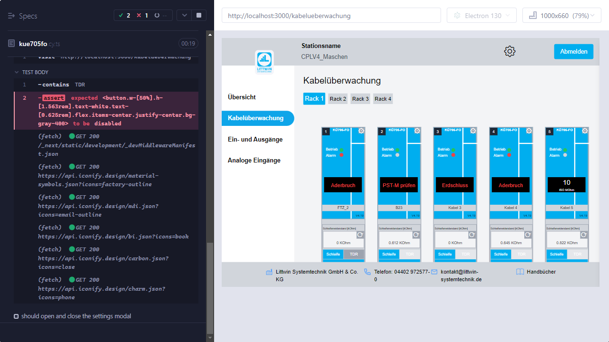Click the URL address field
This screenshot has height=342, width=609.
pyautogui.click(x=331, y=16)
